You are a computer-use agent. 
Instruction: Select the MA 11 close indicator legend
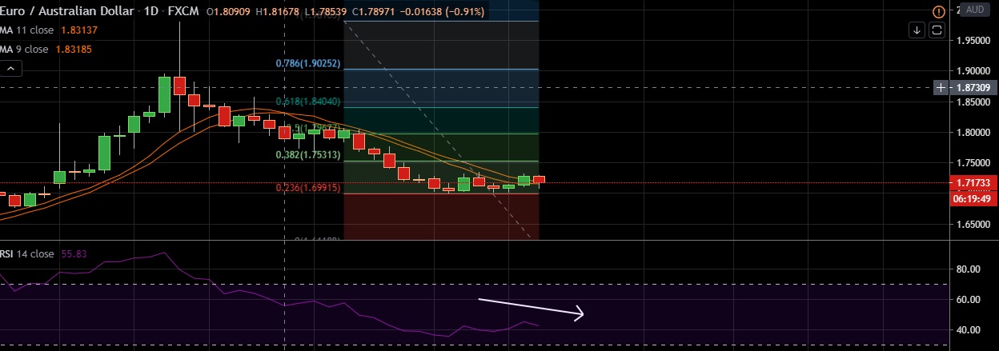tap(27, 30)
